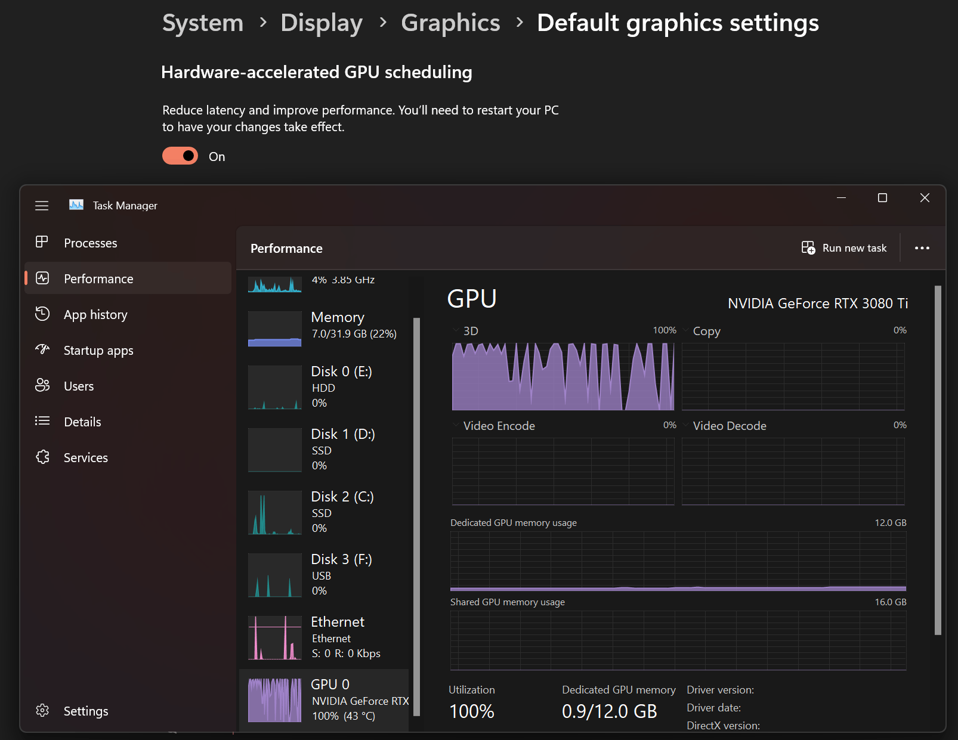Open the App history page
This screenshot has height=740, width=958.
tap(95, 315)
